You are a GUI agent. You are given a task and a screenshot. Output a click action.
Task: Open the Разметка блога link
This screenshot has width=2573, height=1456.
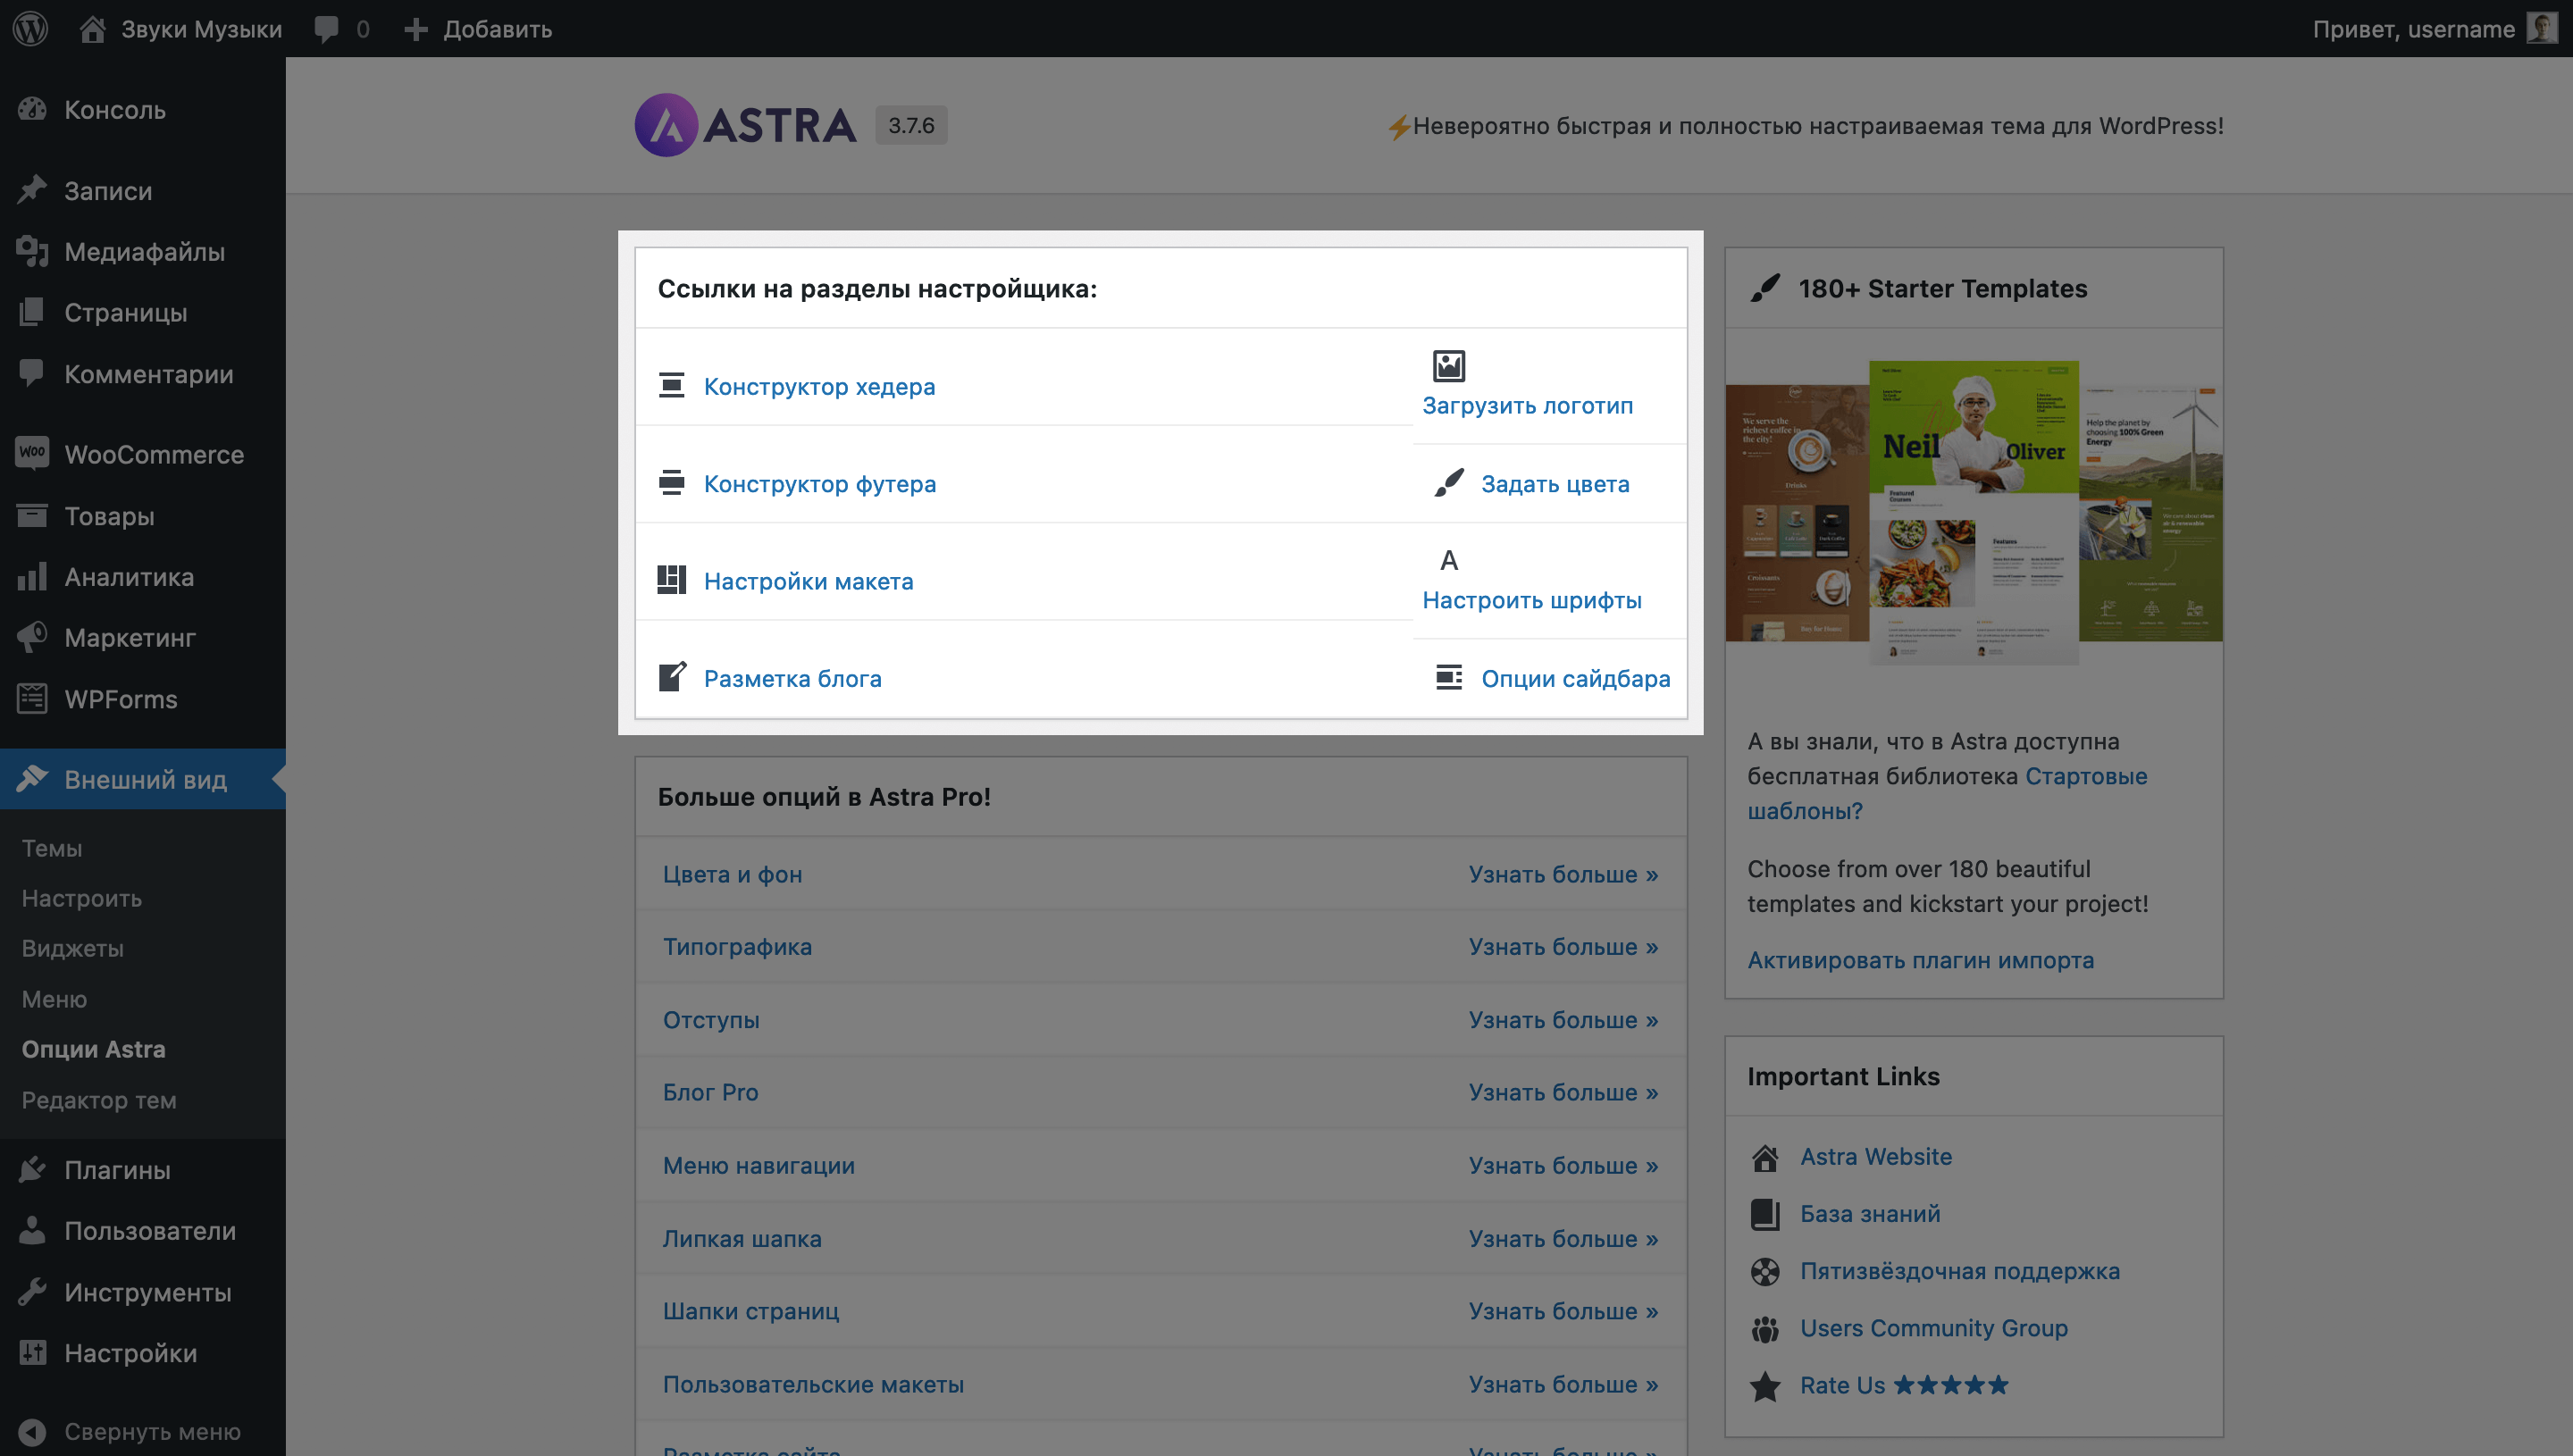point(793,678)
